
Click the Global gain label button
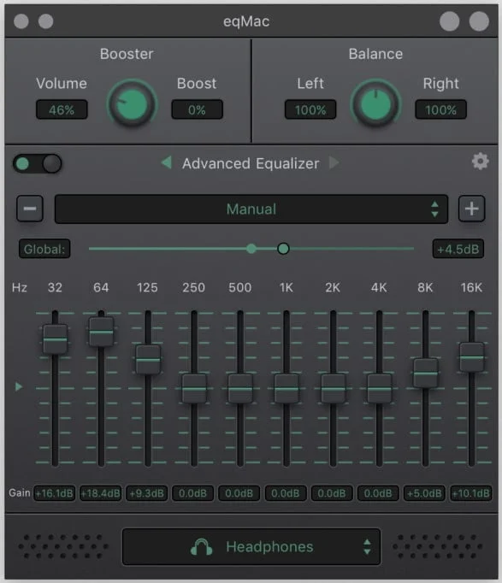(x=44, y=249)
